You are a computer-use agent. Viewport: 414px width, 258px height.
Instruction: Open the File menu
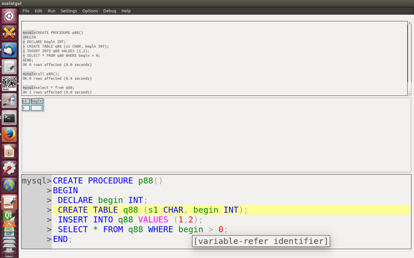click(26, 11)
